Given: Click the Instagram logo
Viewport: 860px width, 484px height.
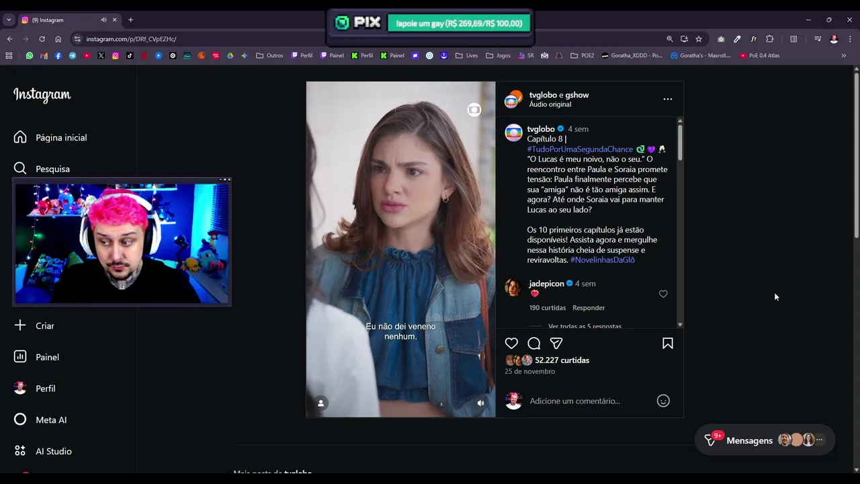Looking at the screenshot, I should pos(42,95).
